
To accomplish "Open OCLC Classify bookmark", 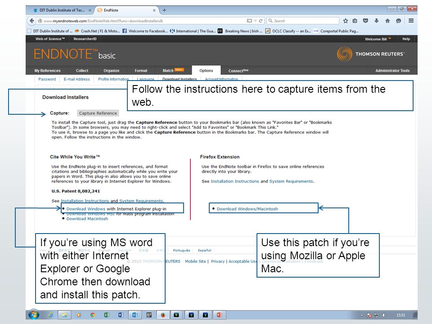I will 288,31.
